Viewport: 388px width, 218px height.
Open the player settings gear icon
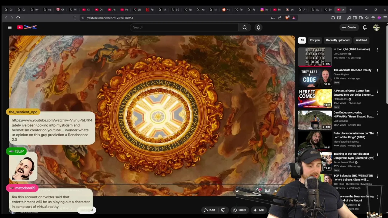click(x=258, y=190)
